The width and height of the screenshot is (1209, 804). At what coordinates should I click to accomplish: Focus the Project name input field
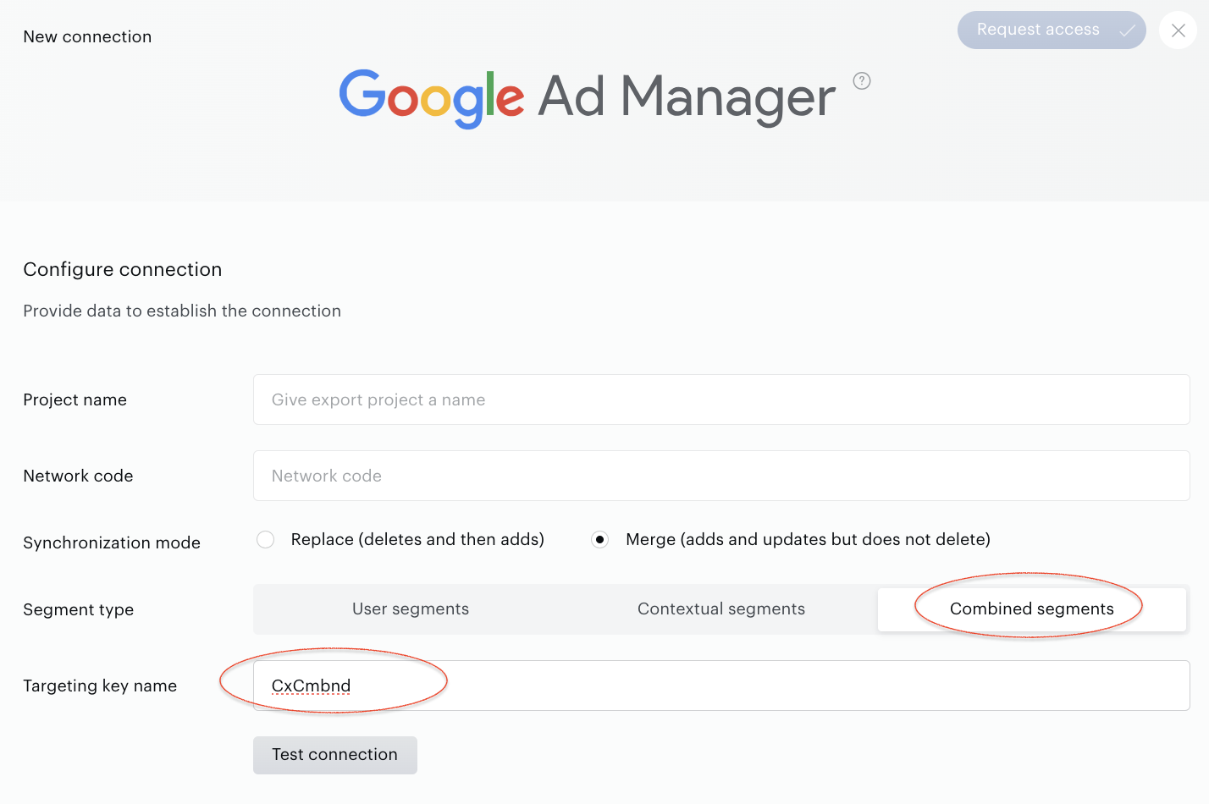pos(721,399)
